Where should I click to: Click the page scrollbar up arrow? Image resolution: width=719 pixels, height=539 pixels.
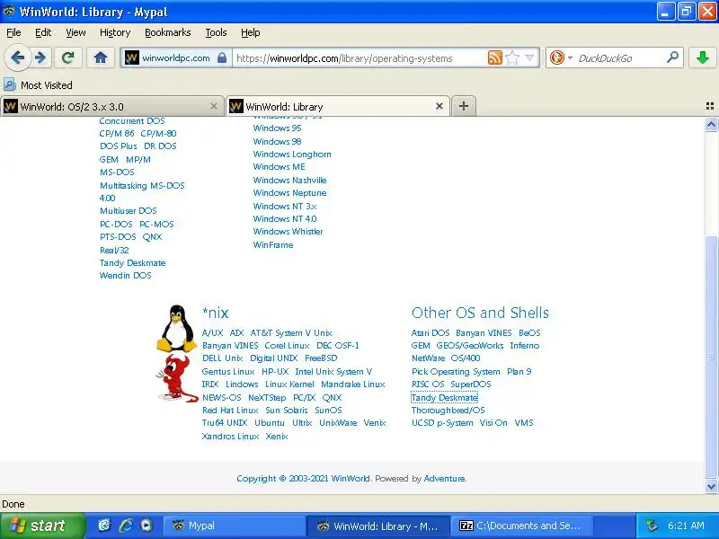711,124
